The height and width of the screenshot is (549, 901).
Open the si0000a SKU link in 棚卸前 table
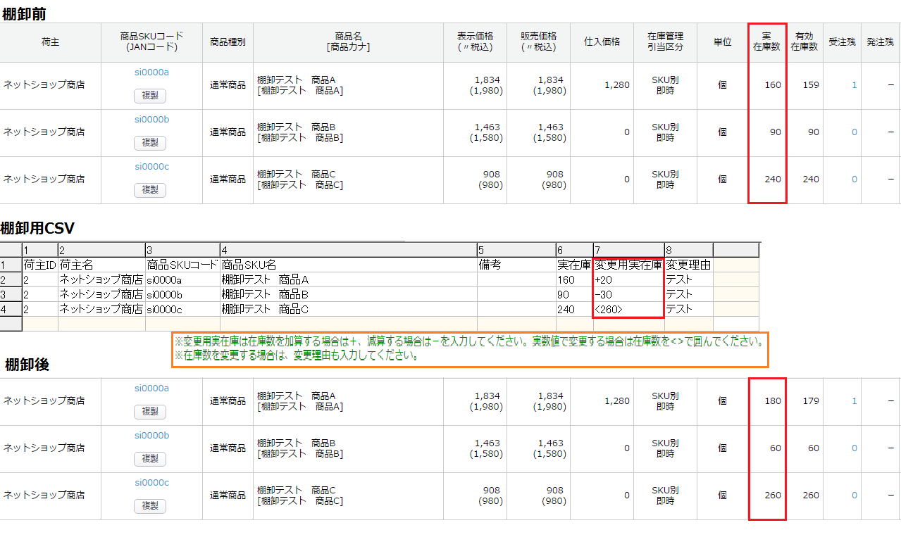151,72
